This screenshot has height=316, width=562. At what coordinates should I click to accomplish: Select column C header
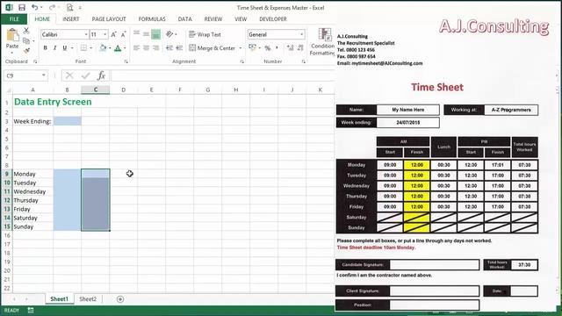pos(96,90)
